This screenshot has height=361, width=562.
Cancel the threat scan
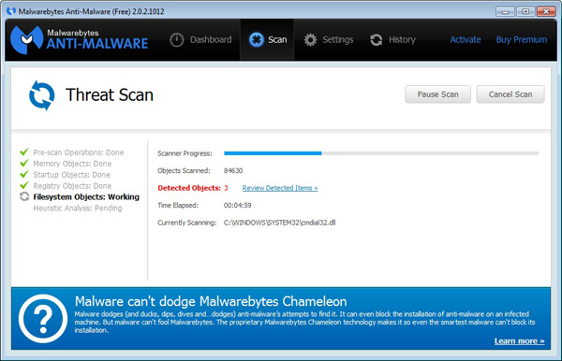point(510,94)
